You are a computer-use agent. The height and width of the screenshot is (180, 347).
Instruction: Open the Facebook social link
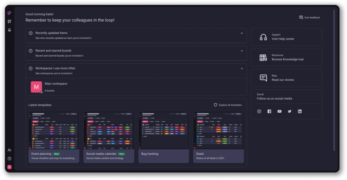pos(269,111)
